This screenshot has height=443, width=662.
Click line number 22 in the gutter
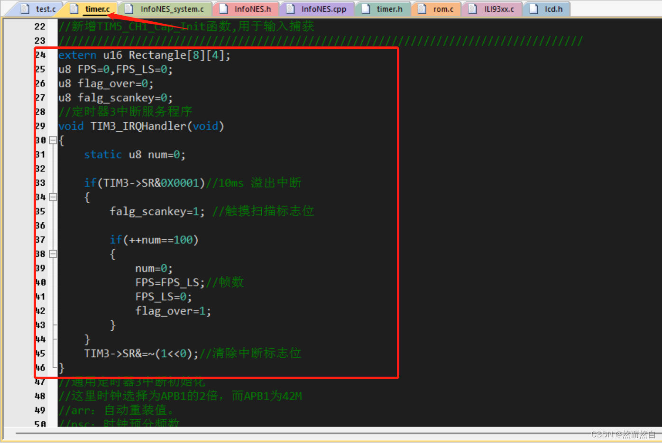tap(40, 27)
